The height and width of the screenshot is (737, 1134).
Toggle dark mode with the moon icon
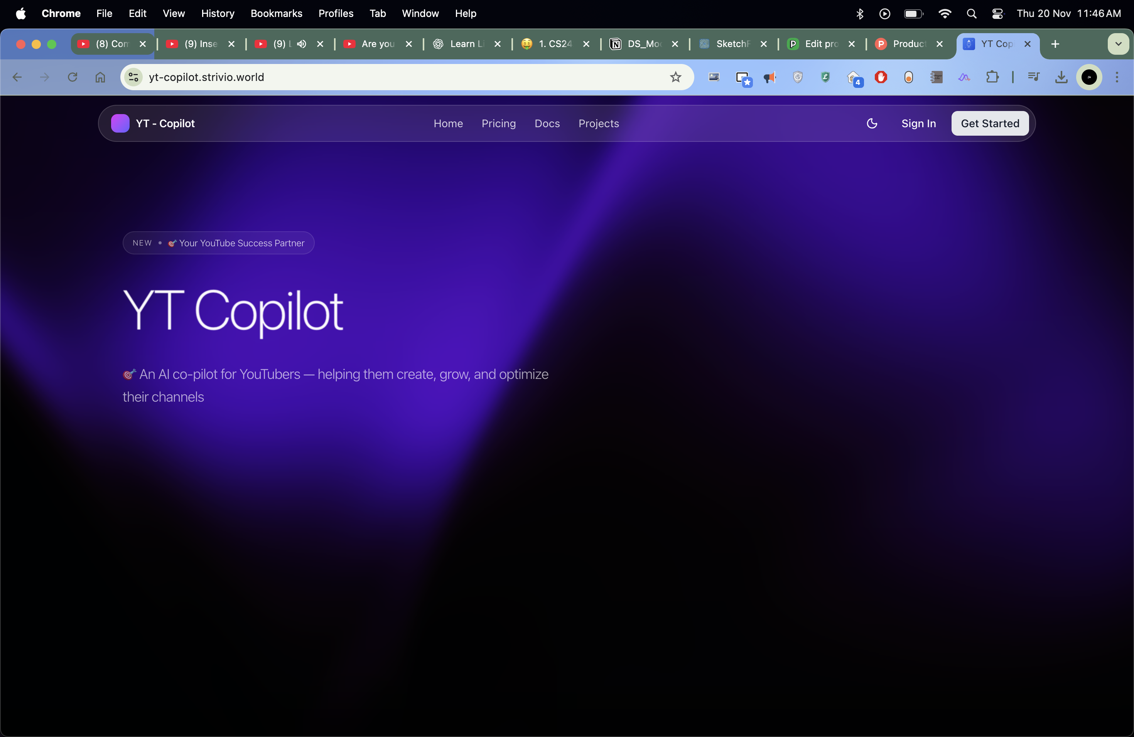click(x=871, y=123)
